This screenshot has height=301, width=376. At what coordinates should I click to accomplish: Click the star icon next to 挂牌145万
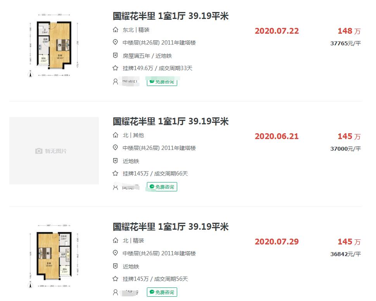coord(115,173)
